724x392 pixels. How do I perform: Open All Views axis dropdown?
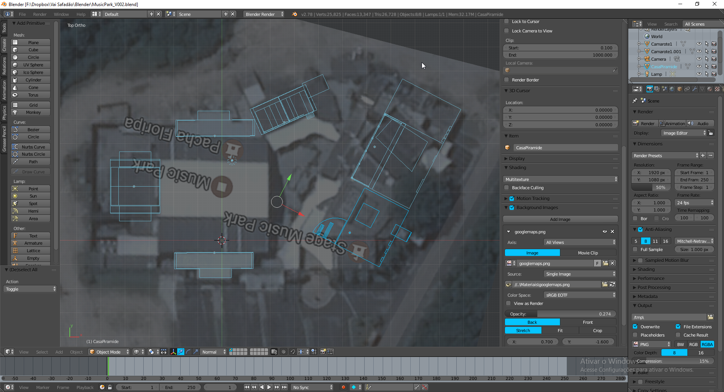pos(580,242)
